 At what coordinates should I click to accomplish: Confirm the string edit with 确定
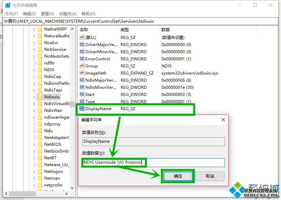178,176
